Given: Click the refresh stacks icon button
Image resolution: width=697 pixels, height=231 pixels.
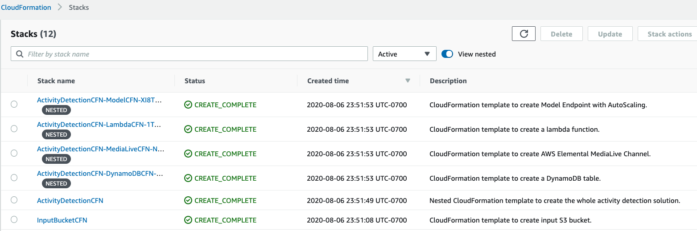Looking at the screenshot, I should [x=524, y=34].
